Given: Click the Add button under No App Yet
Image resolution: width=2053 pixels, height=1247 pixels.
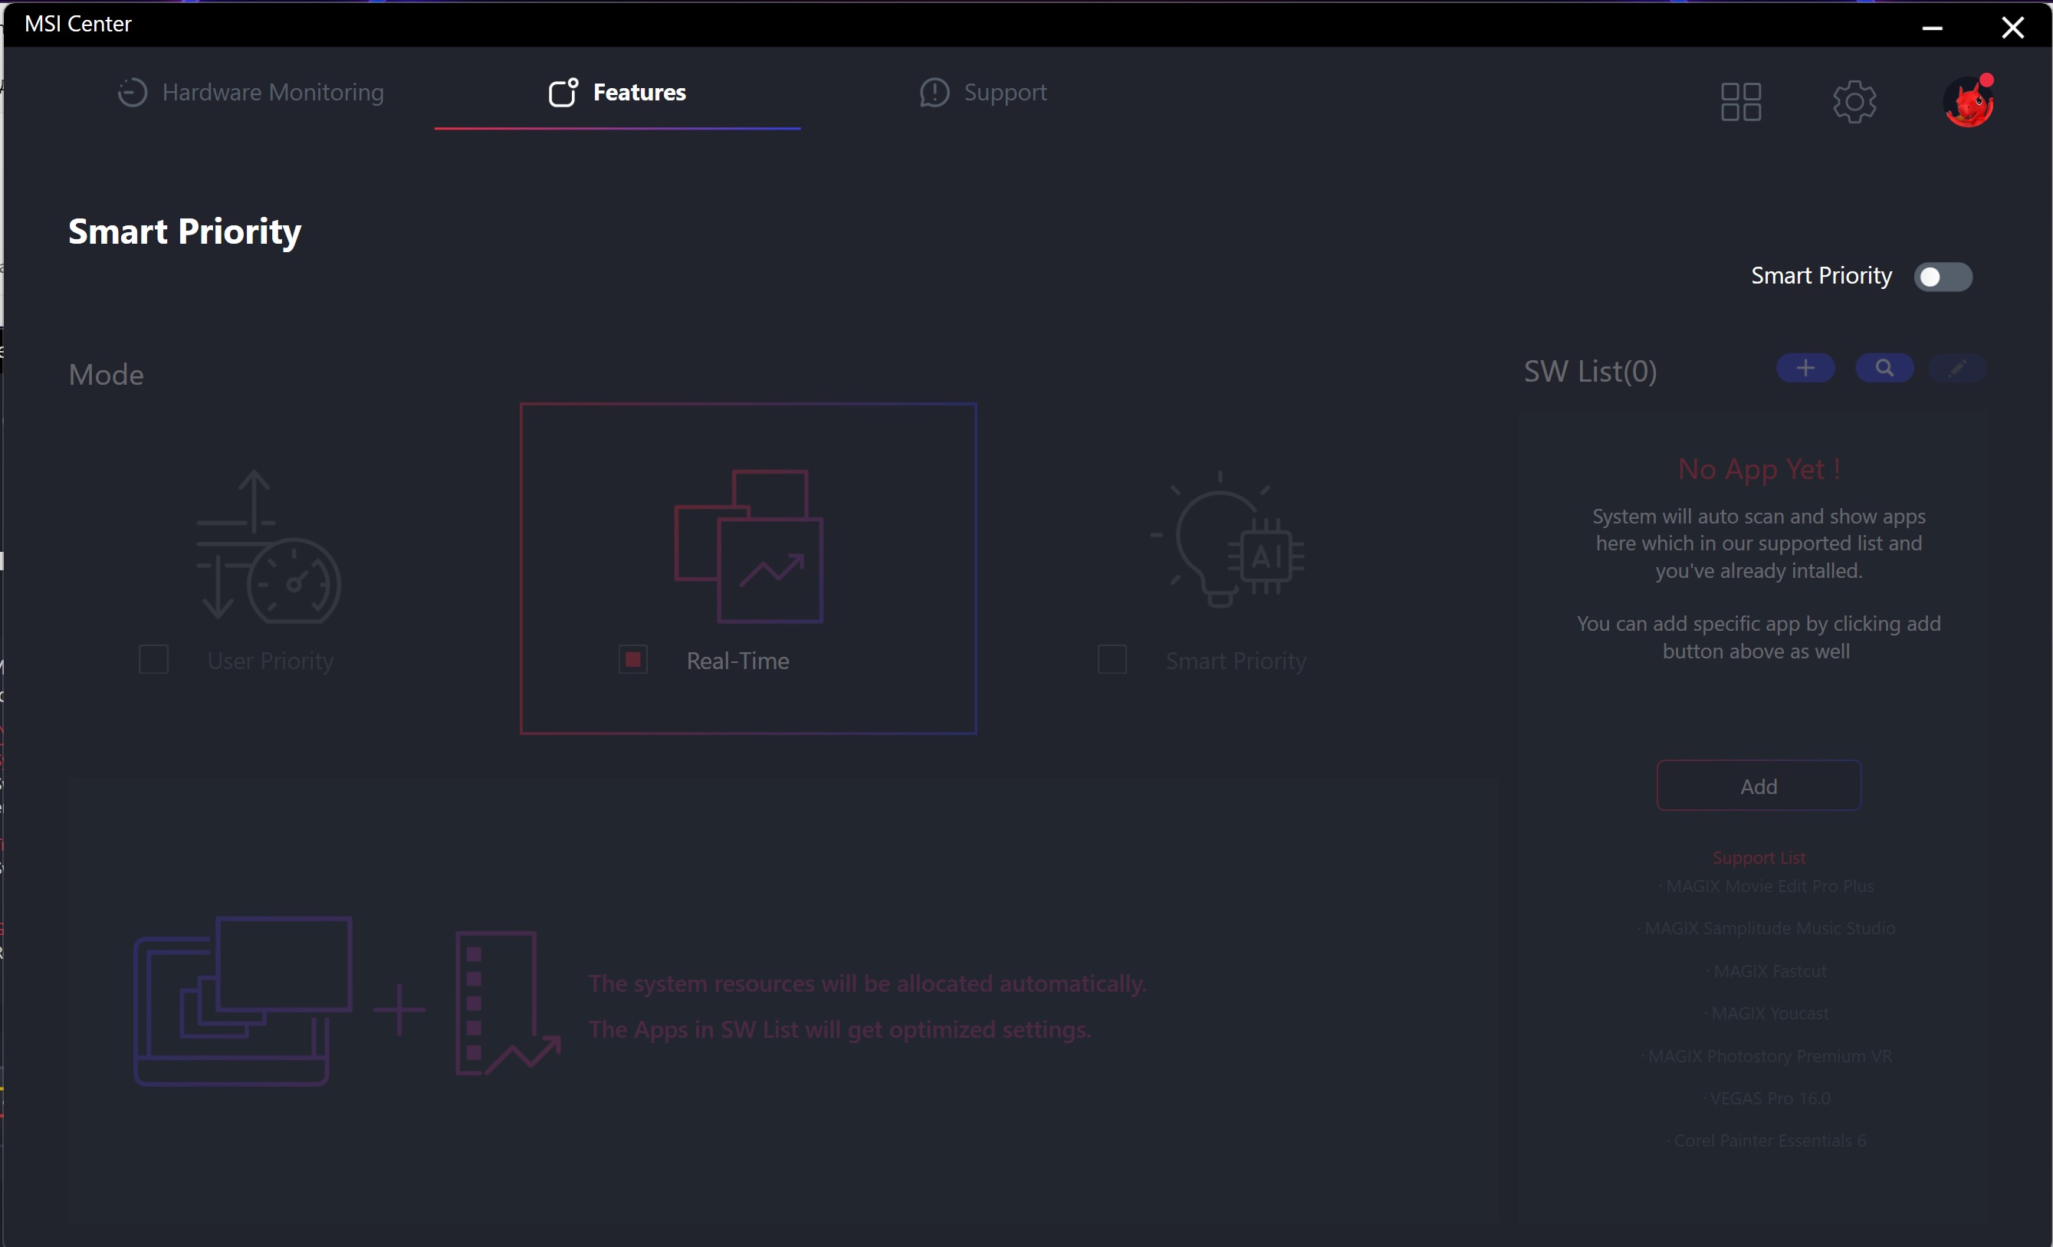Looking at the screenshot, I should pos(1759,786).
